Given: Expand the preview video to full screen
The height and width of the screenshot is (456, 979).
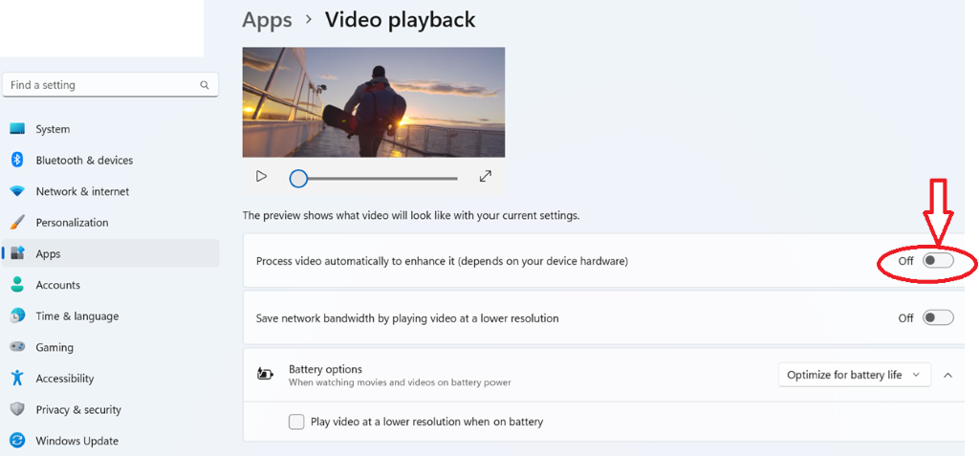Looking at the screenshot, I should (485, 177).
